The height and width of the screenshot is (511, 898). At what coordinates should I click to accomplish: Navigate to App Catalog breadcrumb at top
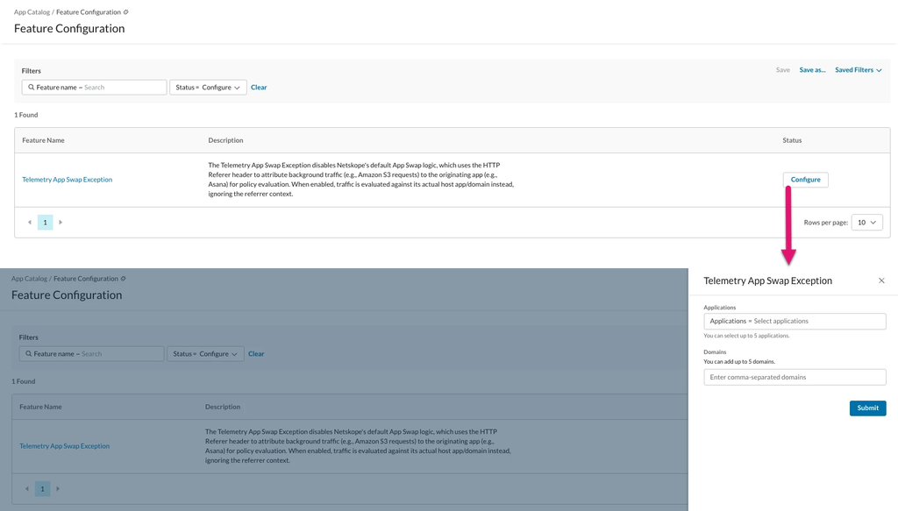(x=32, y=12)
